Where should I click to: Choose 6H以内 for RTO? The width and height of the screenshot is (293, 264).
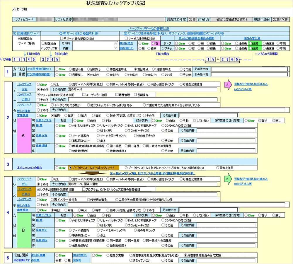click(x=108, y=74)
